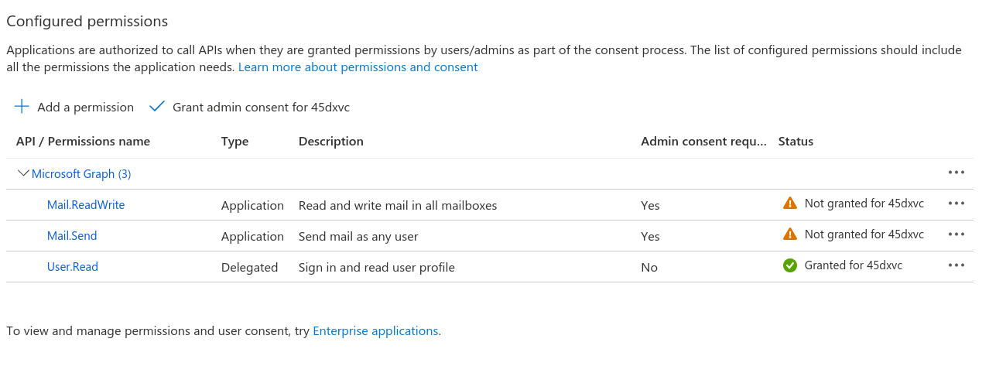Click warning icon beside Mail.Send status

coord(789,234)
